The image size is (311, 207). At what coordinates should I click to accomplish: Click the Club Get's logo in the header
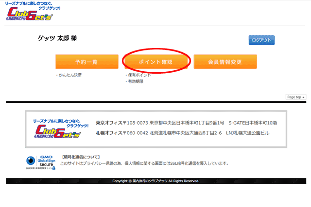click(x=30, y=15)
